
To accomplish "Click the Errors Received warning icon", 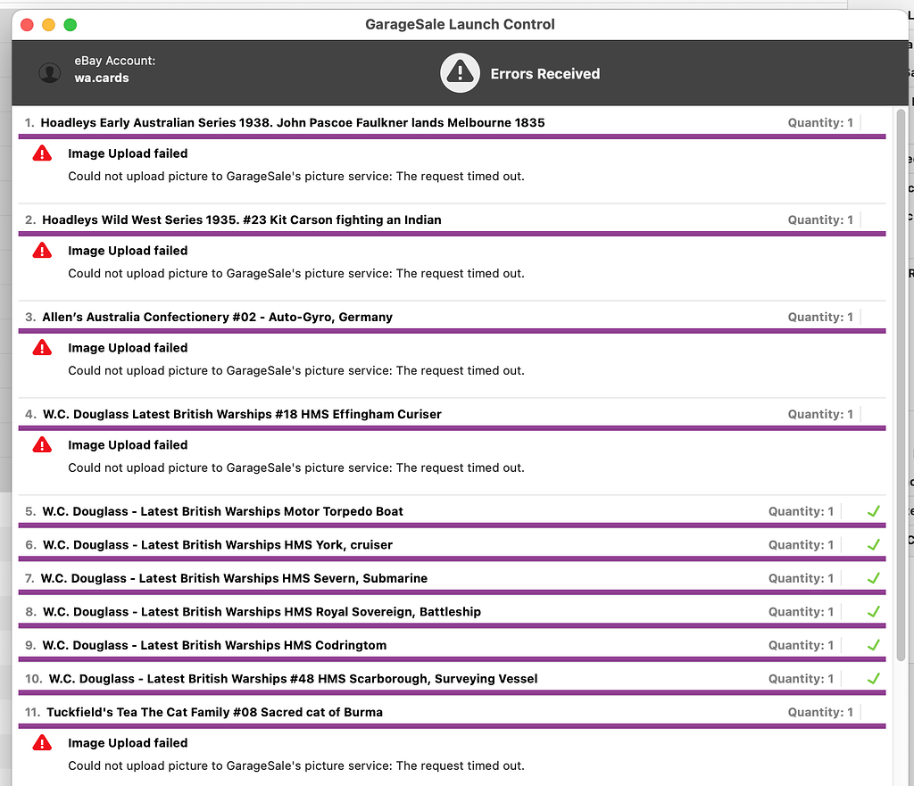I will (460, 73).
